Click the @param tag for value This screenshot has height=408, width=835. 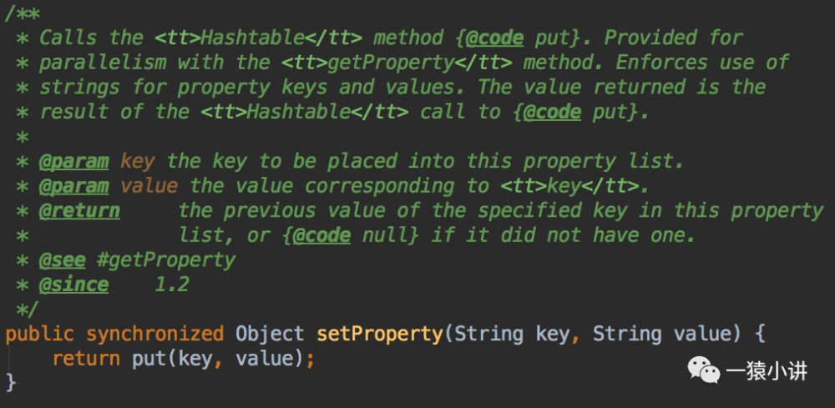(73, 186)
